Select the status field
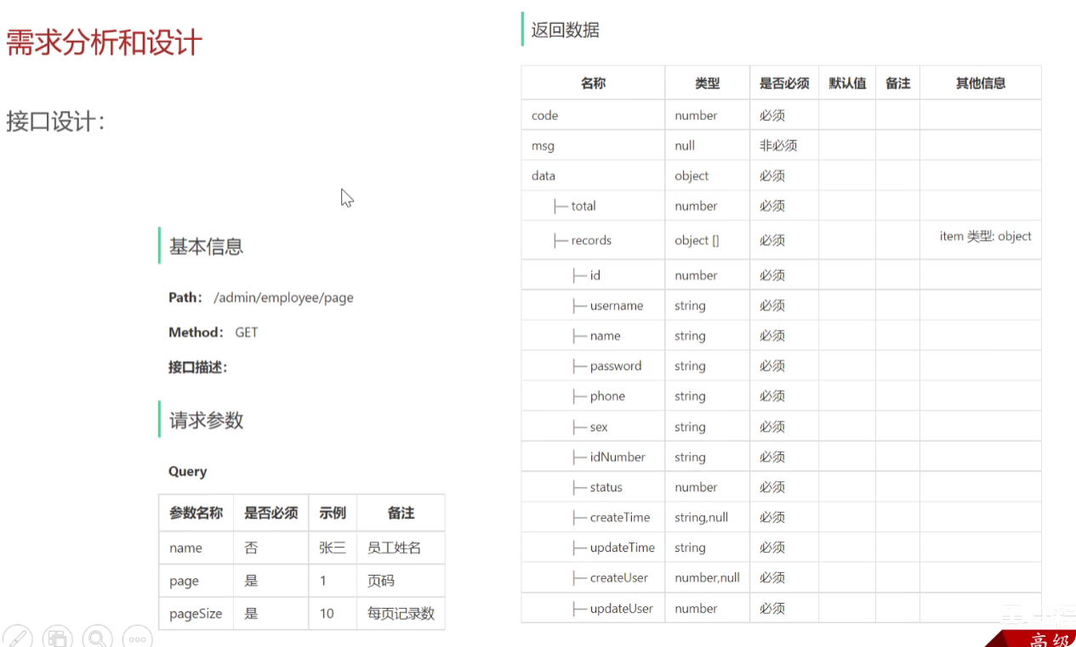 [606, 487]
